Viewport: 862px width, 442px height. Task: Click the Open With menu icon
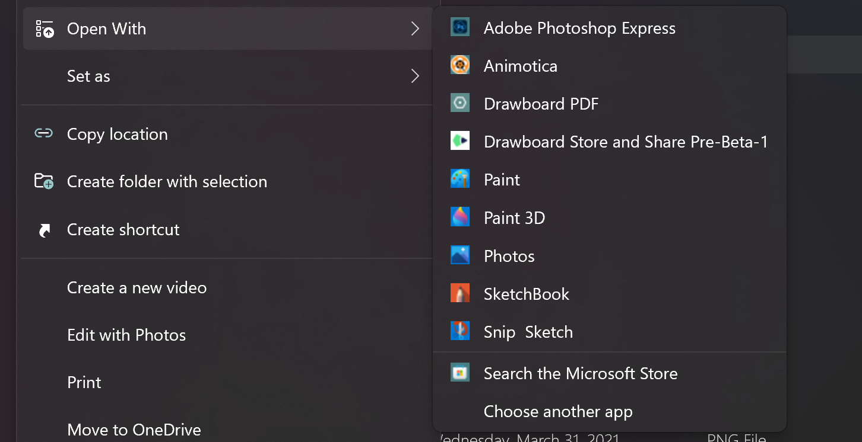[x=45, y=28]
